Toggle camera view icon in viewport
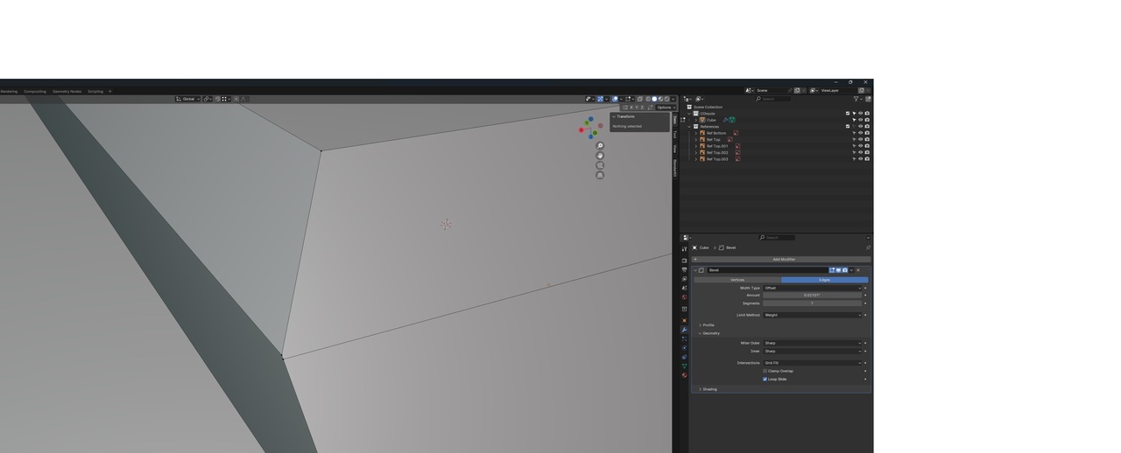The image size is (1121, 453). [600, 165]
